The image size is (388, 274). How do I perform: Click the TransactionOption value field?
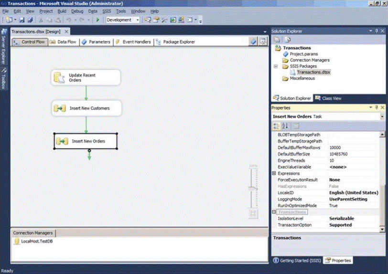click(354, 225)
